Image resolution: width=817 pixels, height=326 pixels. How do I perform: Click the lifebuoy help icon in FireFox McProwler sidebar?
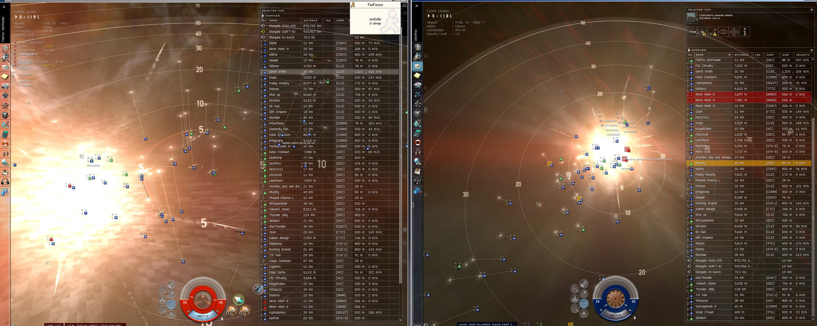(5, 144)
